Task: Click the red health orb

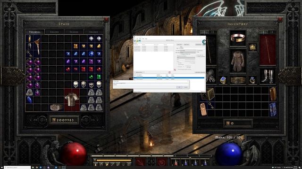Action: 74,154
